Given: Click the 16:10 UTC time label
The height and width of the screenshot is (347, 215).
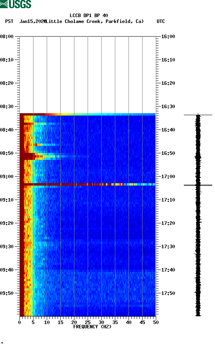Looking at the screenshot, I should click(x=168, y=60).
